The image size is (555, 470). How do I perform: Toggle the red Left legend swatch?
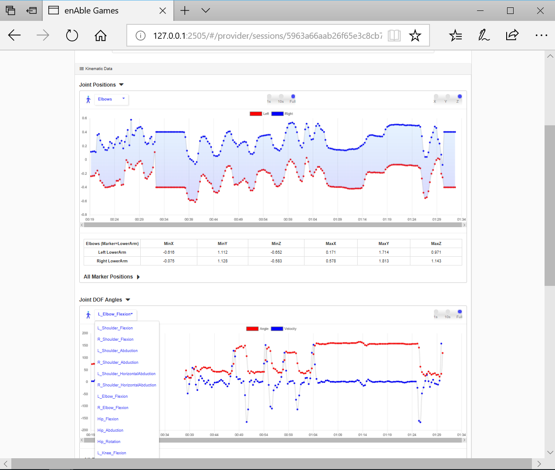point(256,114)
